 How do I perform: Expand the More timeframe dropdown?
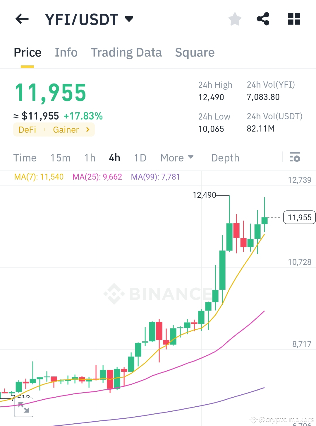[177, 158]
